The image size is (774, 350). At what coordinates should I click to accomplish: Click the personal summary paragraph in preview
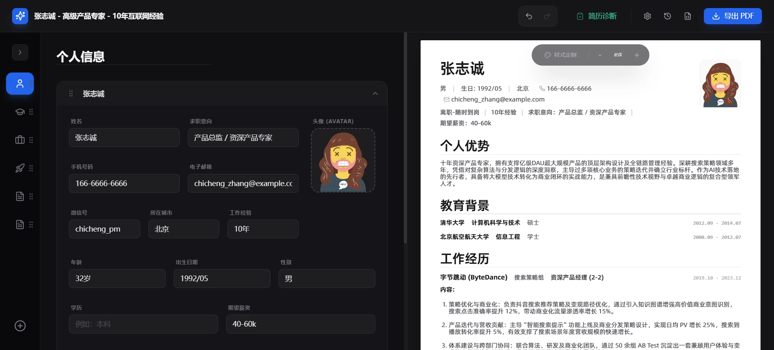click(590, 173)
